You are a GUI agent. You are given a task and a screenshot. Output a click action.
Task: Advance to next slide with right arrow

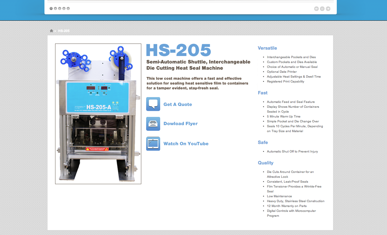click(328, 9)
